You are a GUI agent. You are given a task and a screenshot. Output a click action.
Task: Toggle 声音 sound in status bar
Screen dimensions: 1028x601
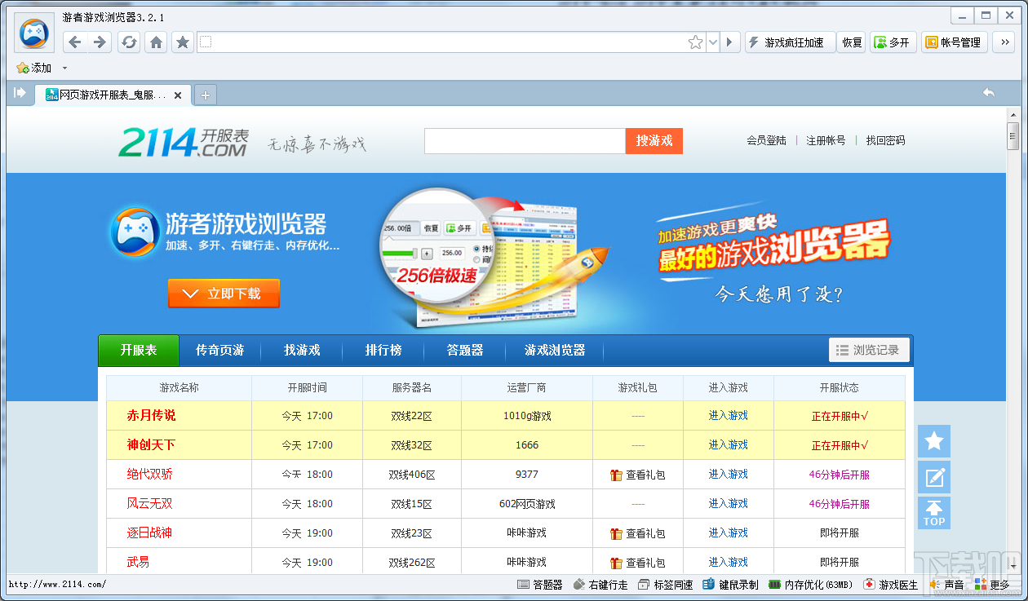point(946,585)
